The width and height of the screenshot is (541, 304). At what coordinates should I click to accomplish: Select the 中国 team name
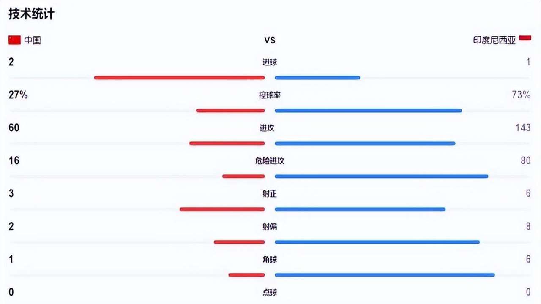[x=32, y=41]
